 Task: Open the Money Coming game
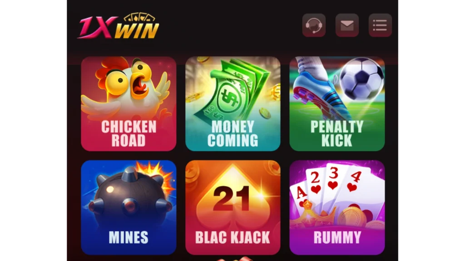(233, 104)
